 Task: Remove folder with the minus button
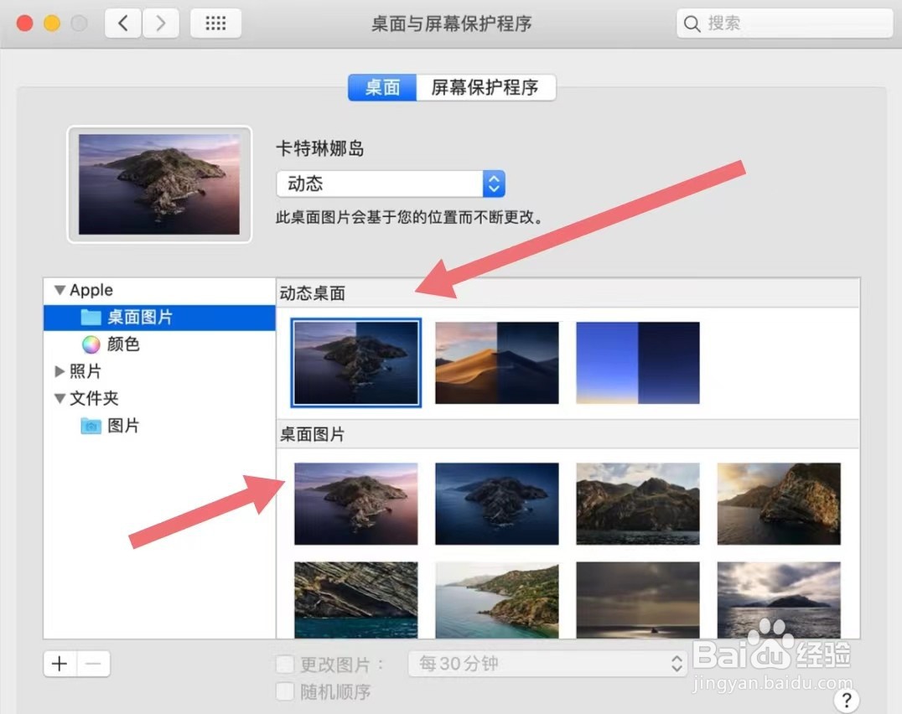pyautogui.click(x=93, y=664)
